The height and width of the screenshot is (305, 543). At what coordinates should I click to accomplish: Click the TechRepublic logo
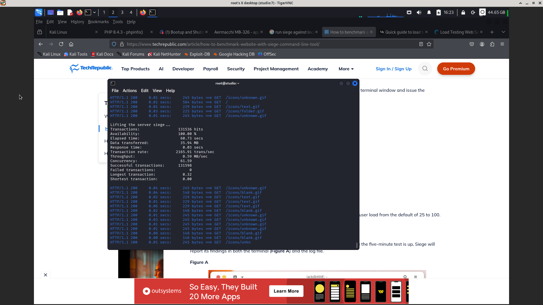point(91,68)
